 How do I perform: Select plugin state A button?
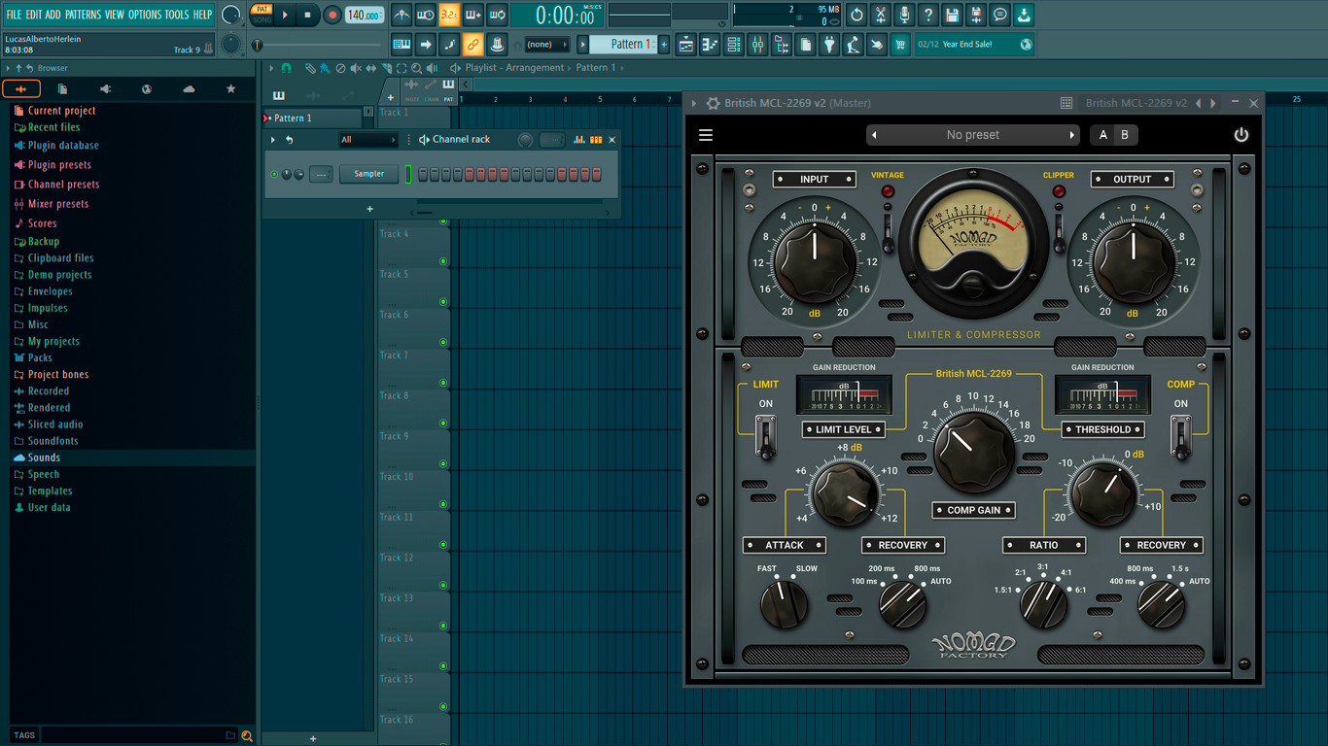point(1102,135)
